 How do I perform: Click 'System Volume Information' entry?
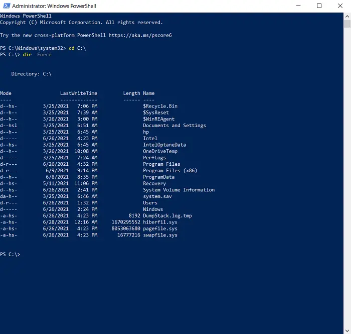(x=179, y=190)
